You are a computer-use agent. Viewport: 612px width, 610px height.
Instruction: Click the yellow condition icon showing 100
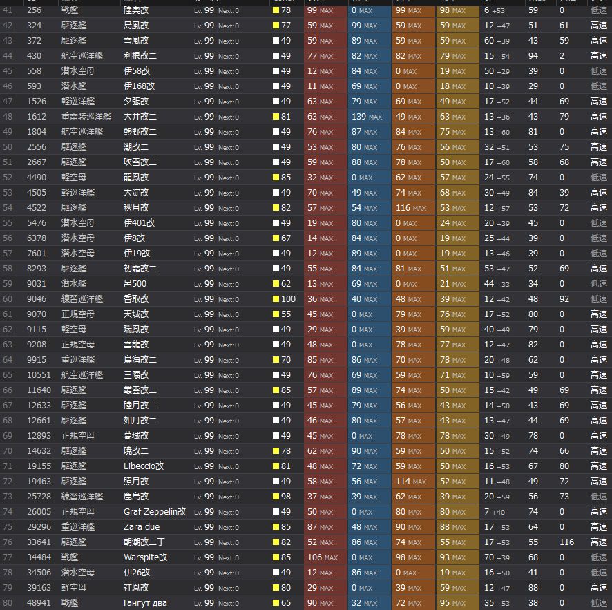click(x=276, y=299)
